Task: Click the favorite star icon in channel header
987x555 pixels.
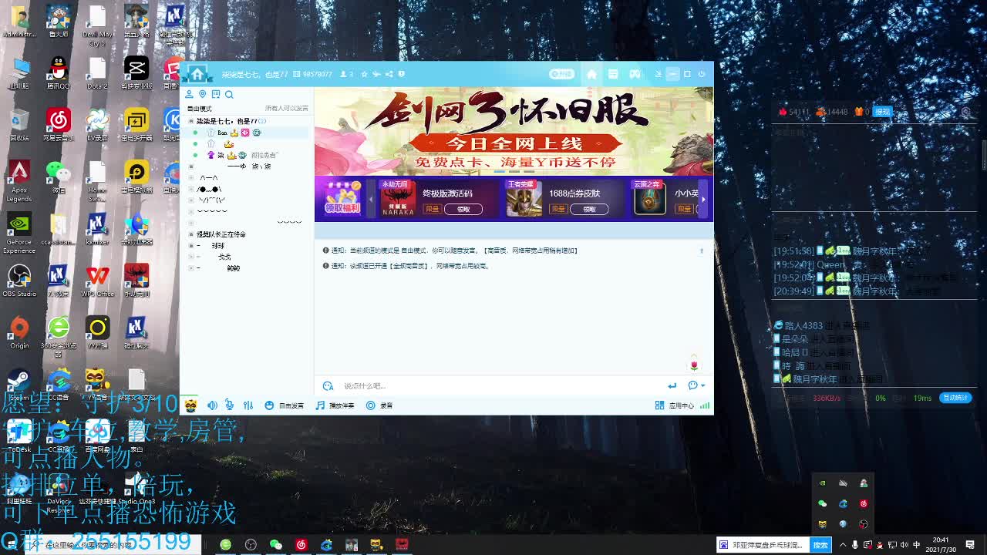Action: [365, 74]
